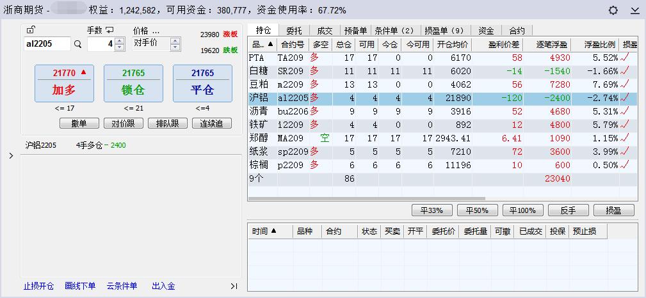
Task: Click the 平50% button
Action: (x=477, y=210)
